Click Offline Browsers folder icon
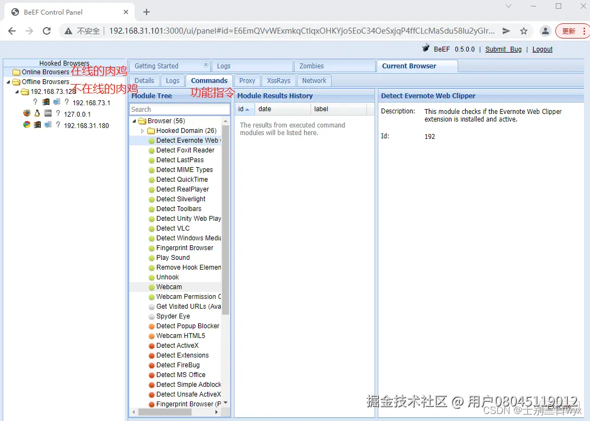 [16, 81]
